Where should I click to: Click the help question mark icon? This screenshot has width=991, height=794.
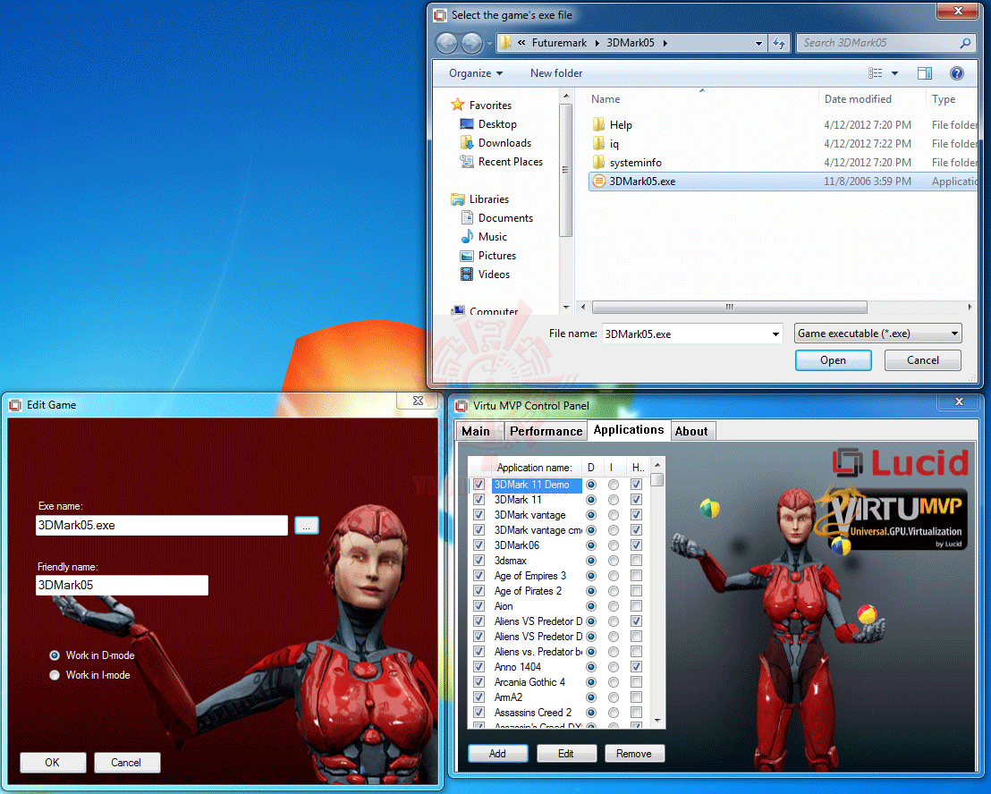[x=956, y=73]
